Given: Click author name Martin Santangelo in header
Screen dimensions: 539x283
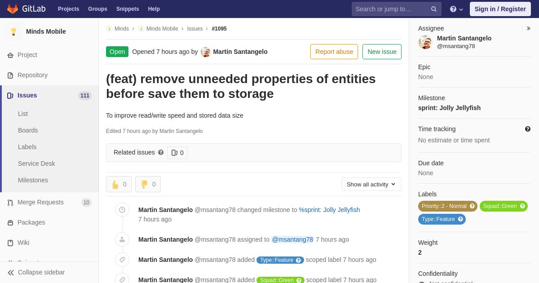Looking at the screenshot, I should (240, 52).
